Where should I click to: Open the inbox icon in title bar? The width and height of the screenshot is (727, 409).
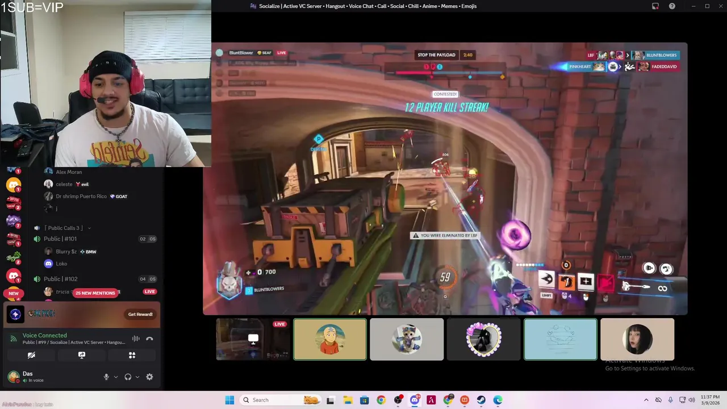655,6
